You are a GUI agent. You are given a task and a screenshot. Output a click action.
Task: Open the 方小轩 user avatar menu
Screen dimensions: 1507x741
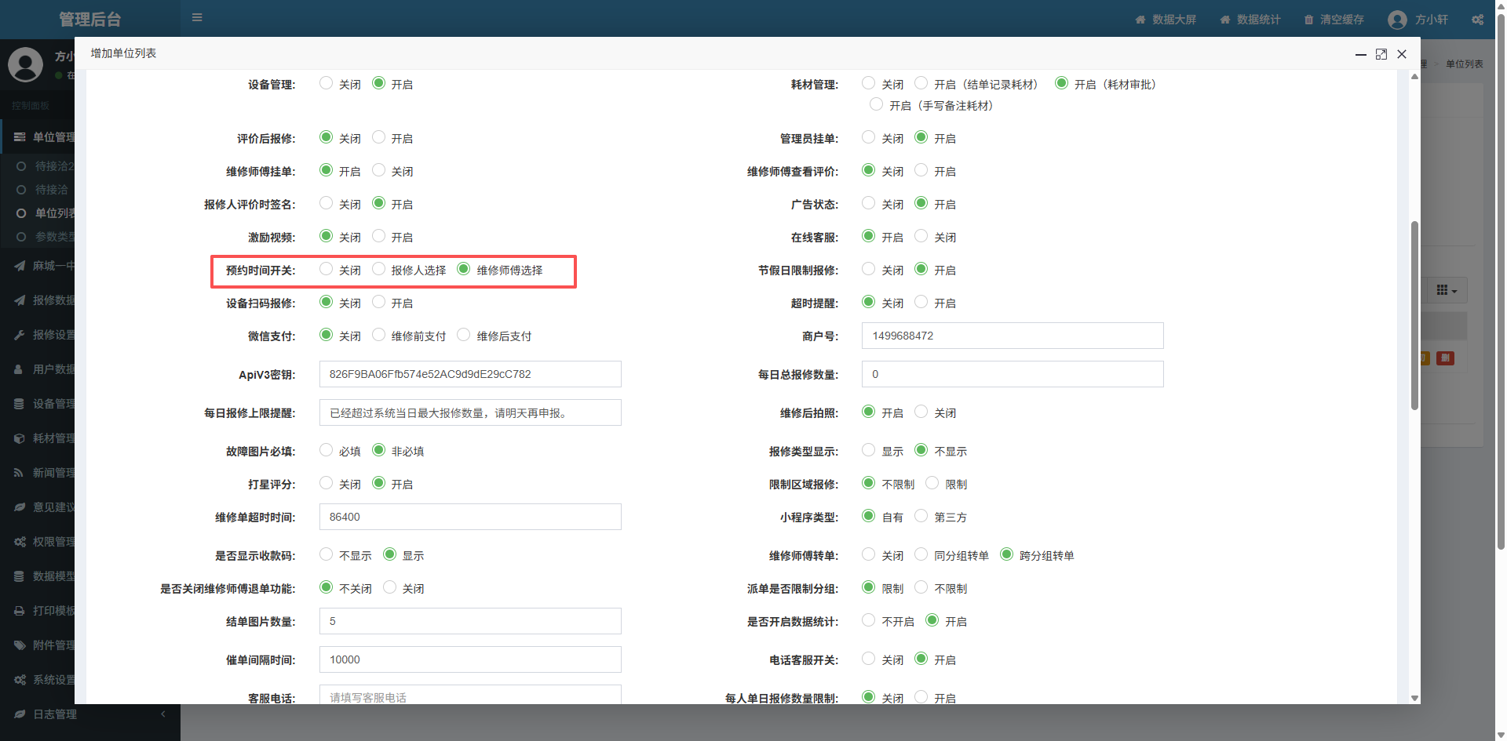tap(1418, 20)
